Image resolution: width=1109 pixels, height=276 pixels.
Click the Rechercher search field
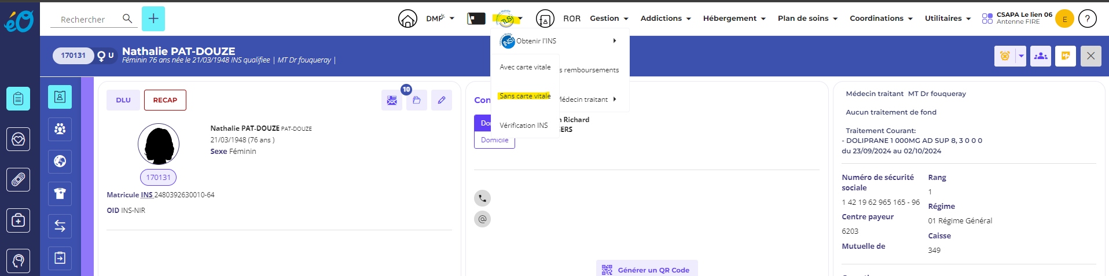pyautogui.click(x=87, y=20)
